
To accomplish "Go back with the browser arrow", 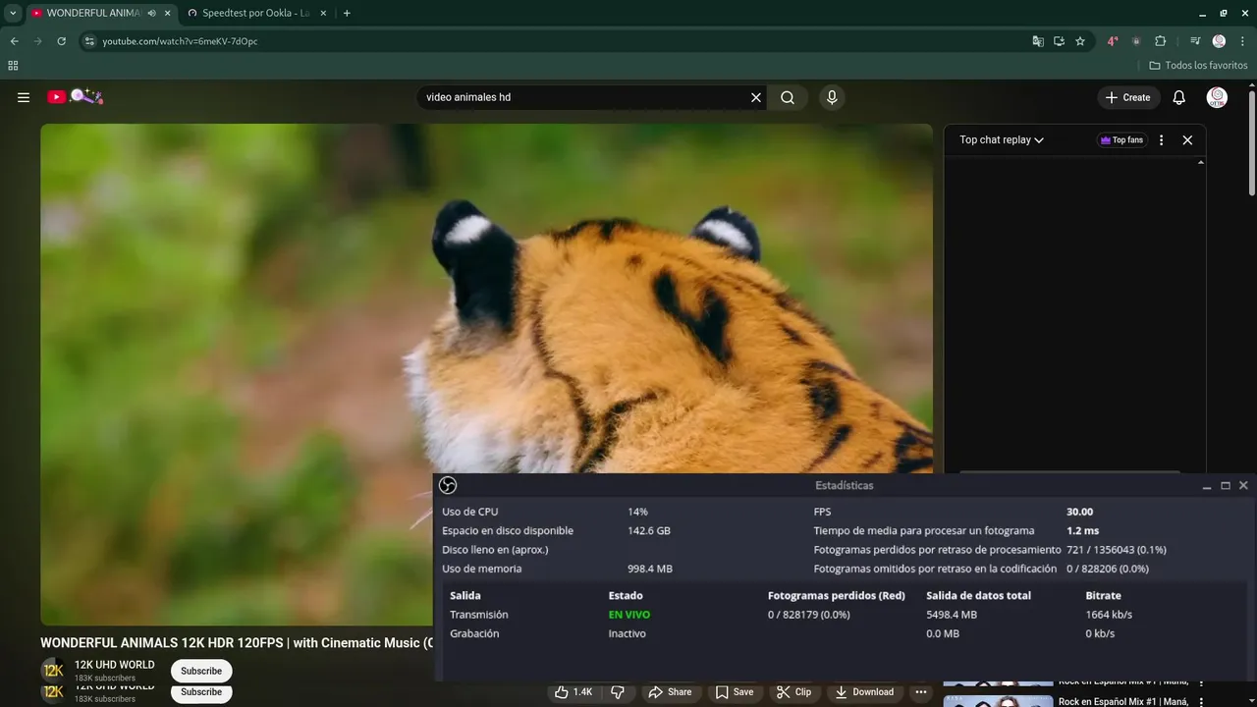I will pos(14,41).
